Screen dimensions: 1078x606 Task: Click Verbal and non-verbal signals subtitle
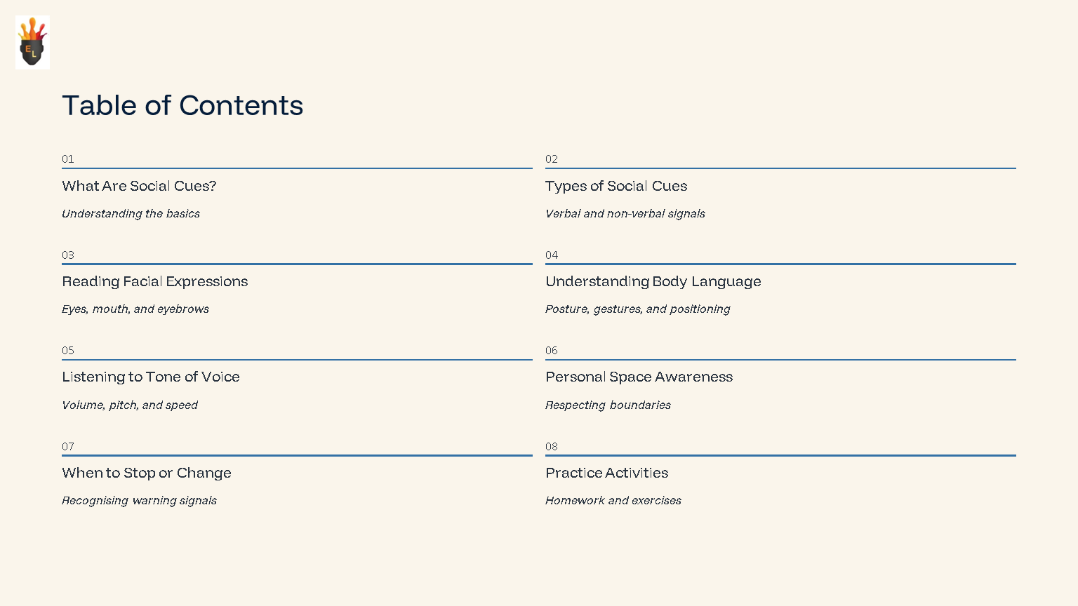coord(625,214)
